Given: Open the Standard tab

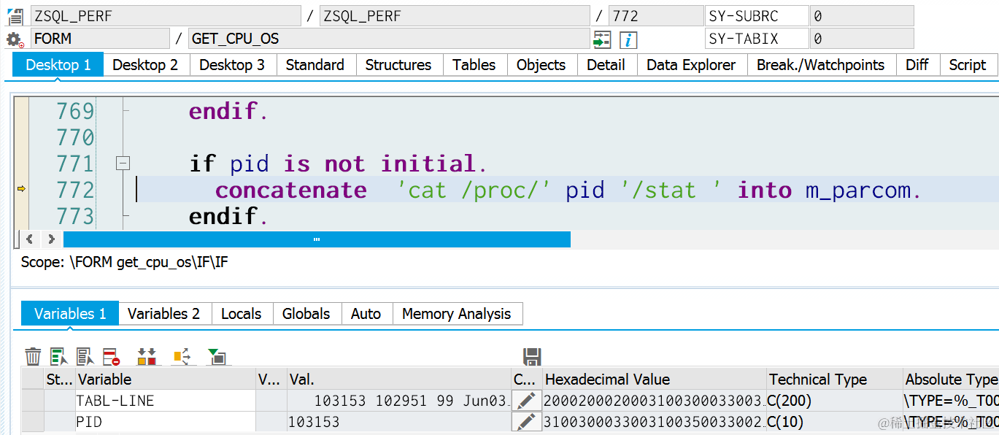Looking at the screenshot, I should (315, 65).
